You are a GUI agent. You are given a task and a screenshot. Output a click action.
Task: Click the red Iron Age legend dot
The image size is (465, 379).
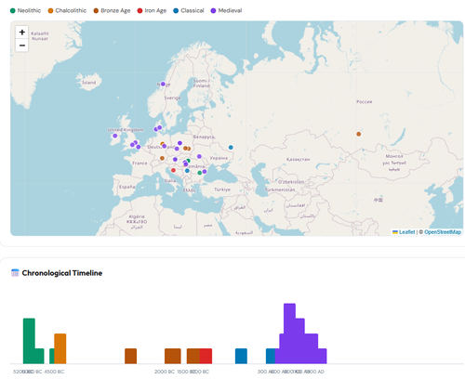tap(139, 11)
